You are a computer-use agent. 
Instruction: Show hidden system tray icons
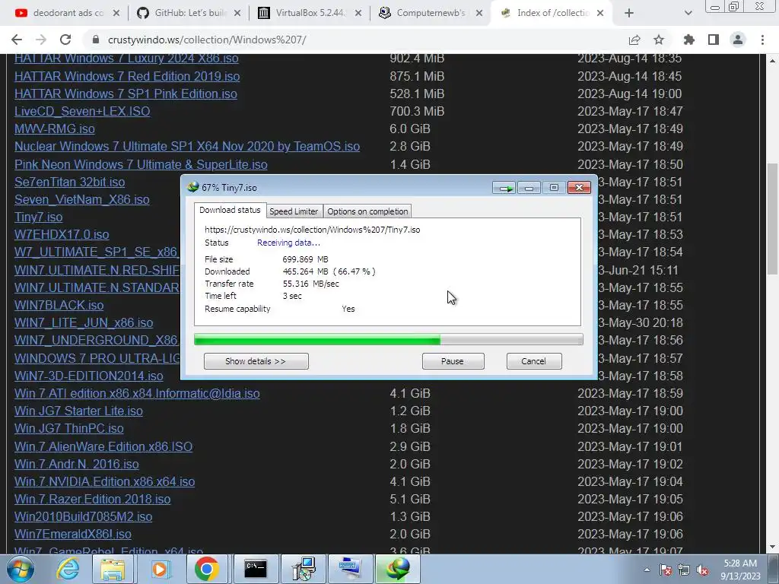pyautogui.click(x=647, y=570)
